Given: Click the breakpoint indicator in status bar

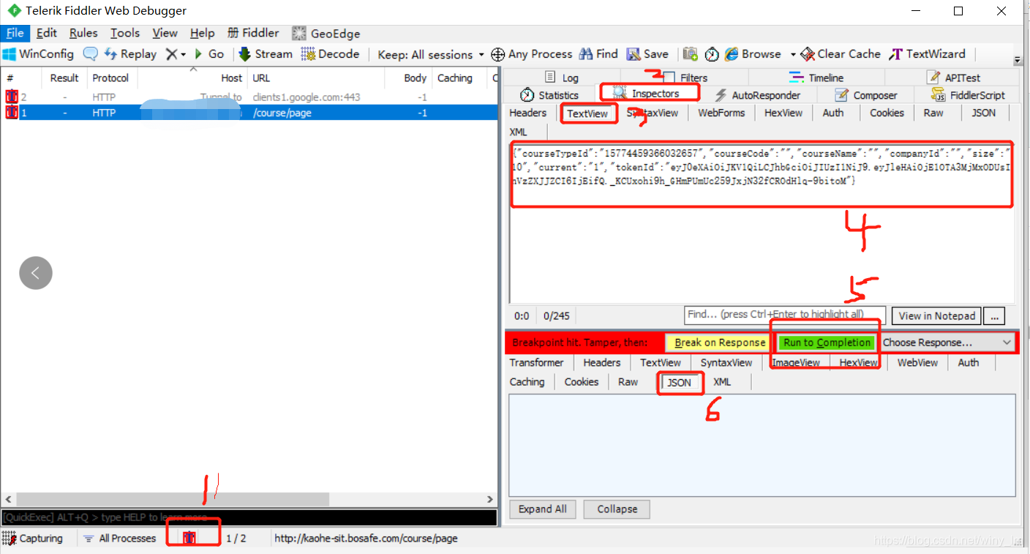Looking at the screenshot, I should click(189, 538).
